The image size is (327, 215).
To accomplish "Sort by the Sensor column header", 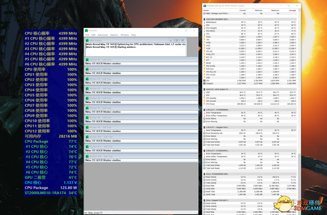I will tap(216, 10).
